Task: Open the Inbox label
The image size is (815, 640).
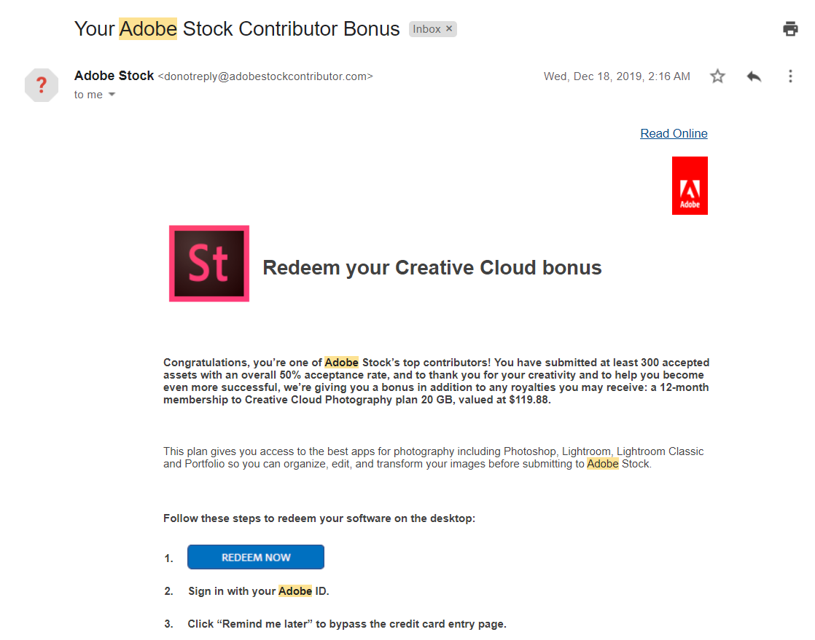Action: 426,29
